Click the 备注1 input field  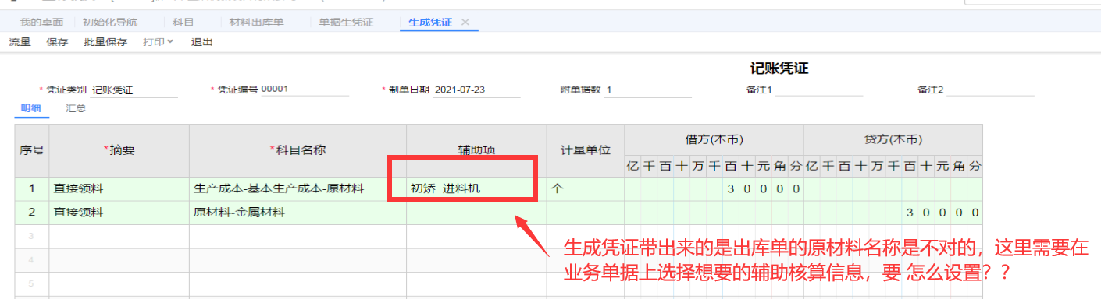pos(819,90)
